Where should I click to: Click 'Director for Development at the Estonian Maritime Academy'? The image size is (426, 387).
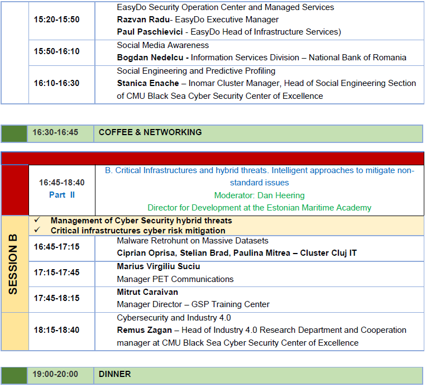pyautogui.click(x=260, y=208)
